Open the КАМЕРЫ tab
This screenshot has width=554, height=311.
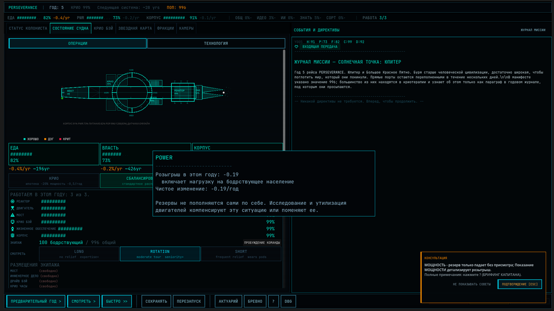[x=187, y=28]
